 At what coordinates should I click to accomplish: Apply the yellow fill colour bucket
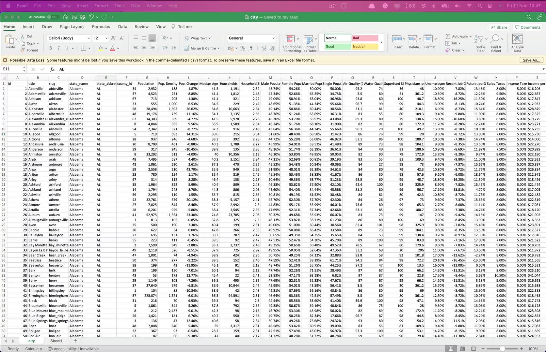tap(101, 48)
